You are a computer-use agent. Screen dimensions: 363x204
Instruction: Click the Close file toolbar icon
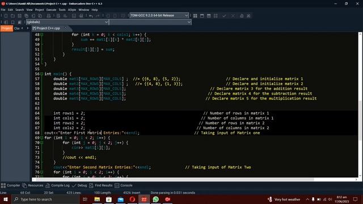coord(33,16)
